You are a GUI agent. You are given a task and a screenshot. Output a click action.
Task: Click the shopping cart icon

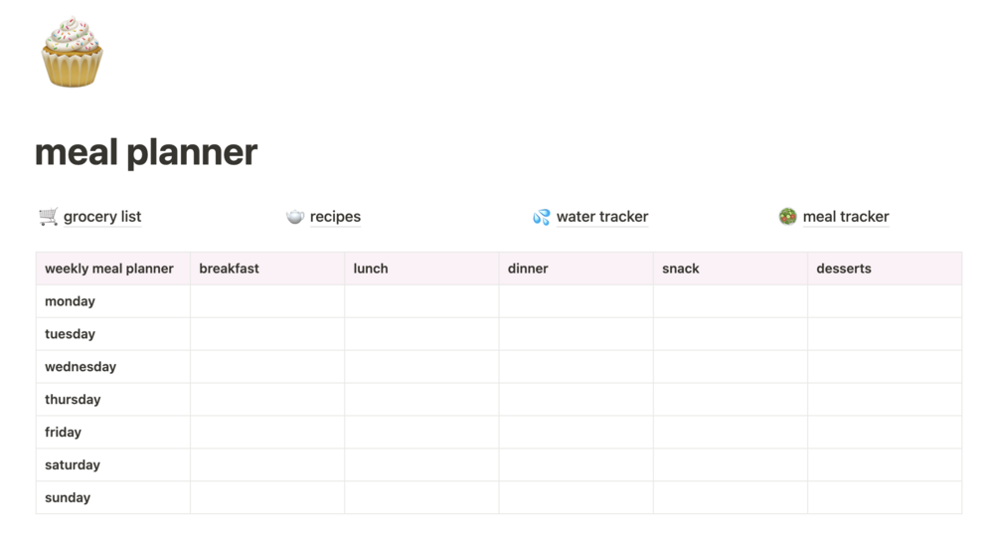coord(48,217)
